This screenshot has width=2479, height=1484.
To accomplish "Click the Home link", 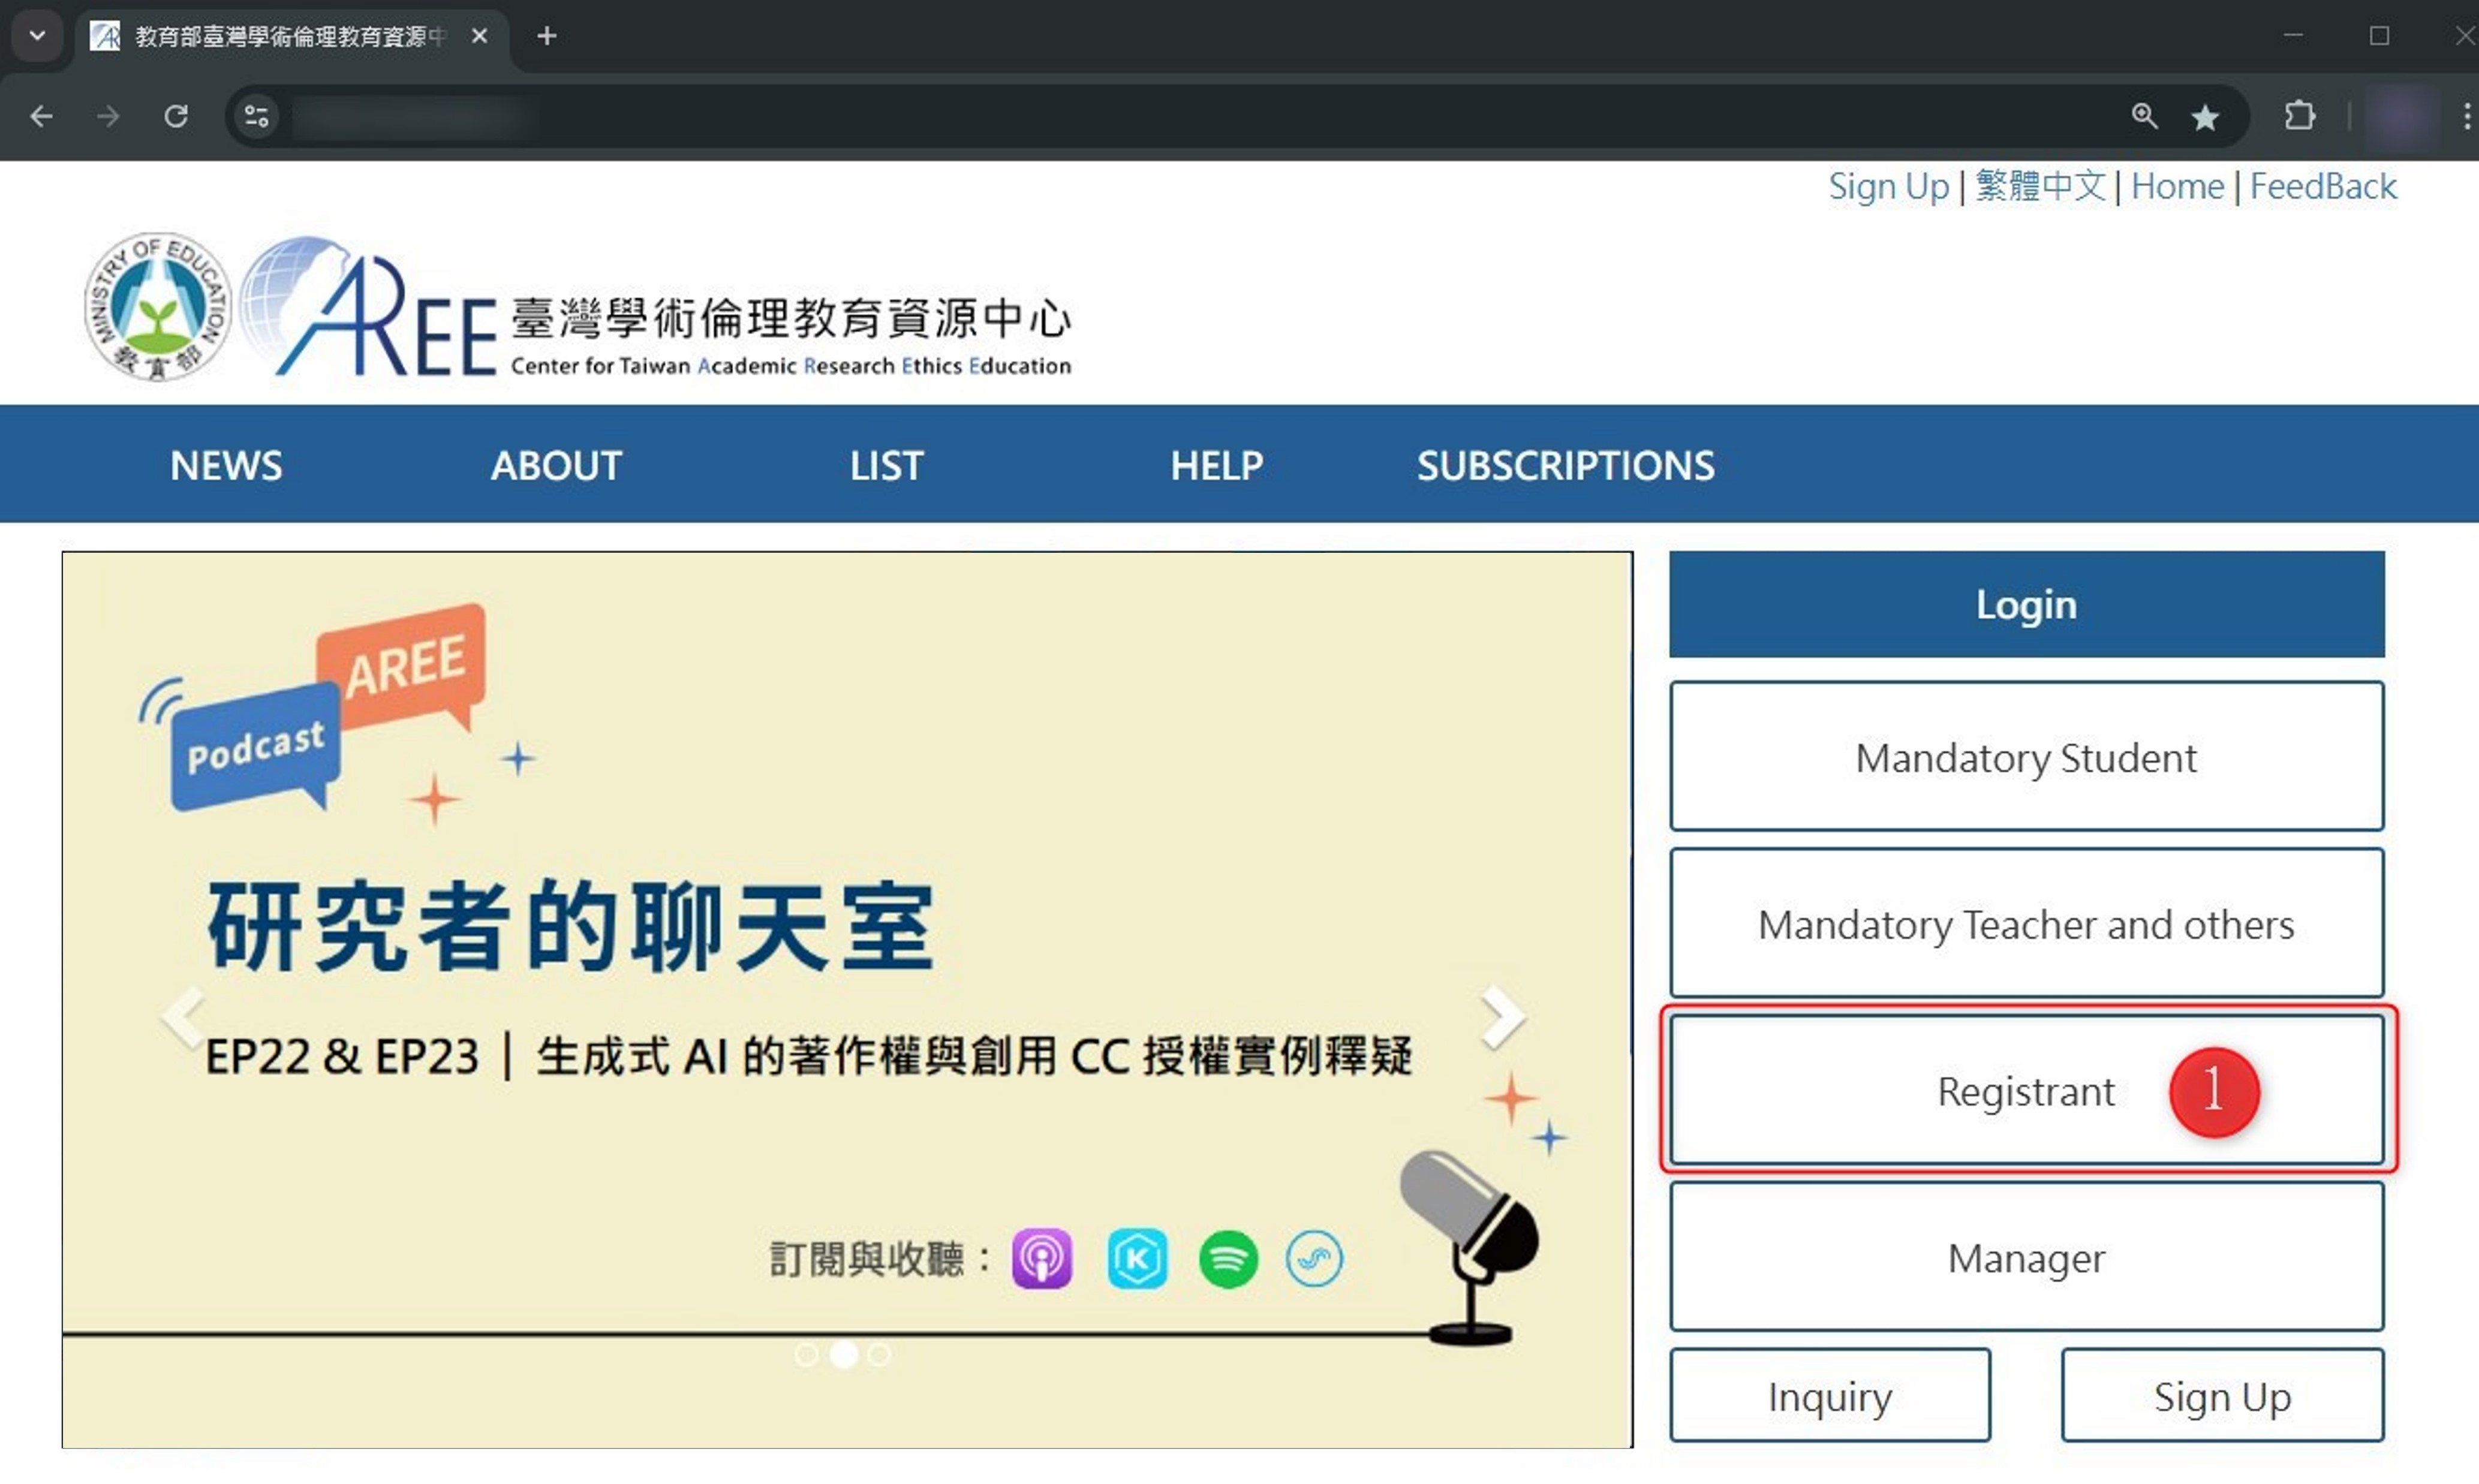I will point(2177,186).
